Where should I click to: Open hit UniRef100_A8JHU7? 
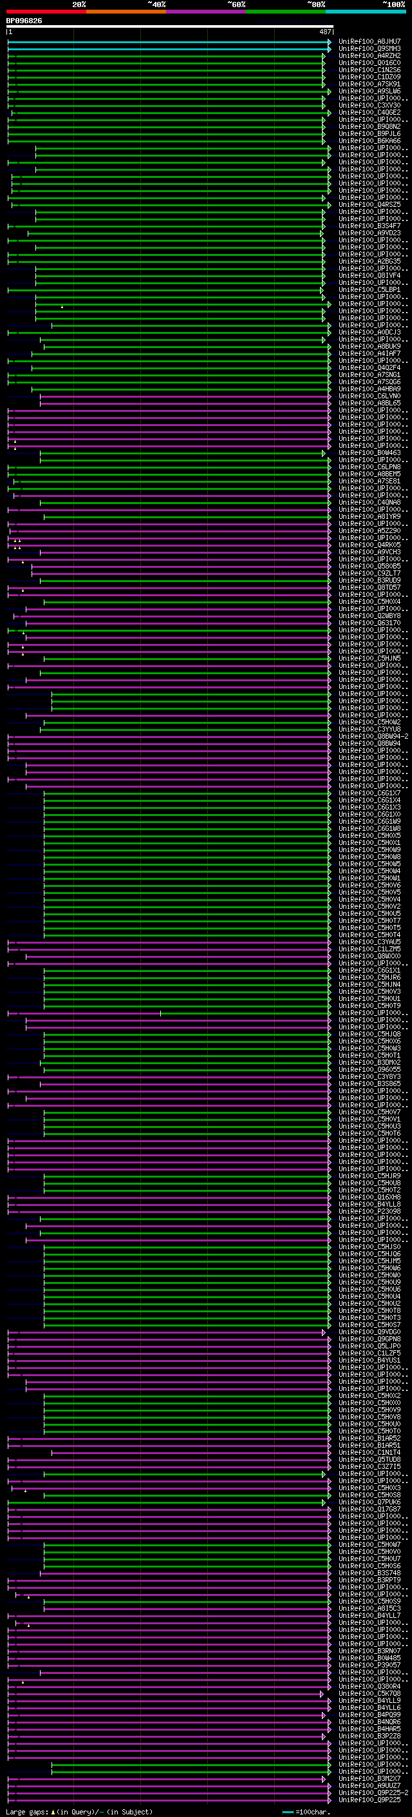tap(370, 42)
